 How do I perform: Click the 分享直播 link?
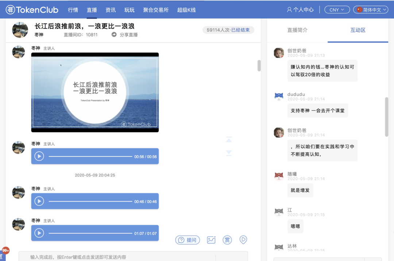[x=129, y=35]
